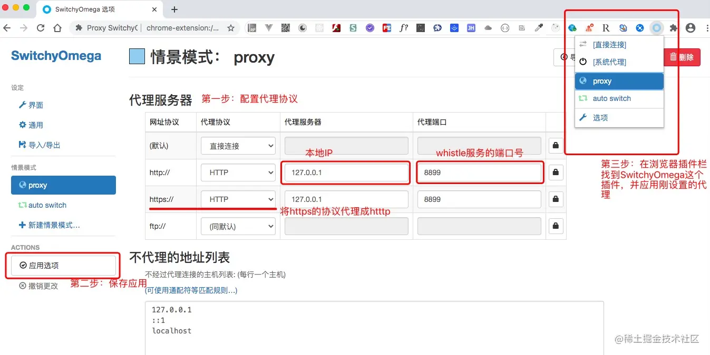
Task: Open the http:// row HTTP protocol dropdown
Action: tap(238, 173)
